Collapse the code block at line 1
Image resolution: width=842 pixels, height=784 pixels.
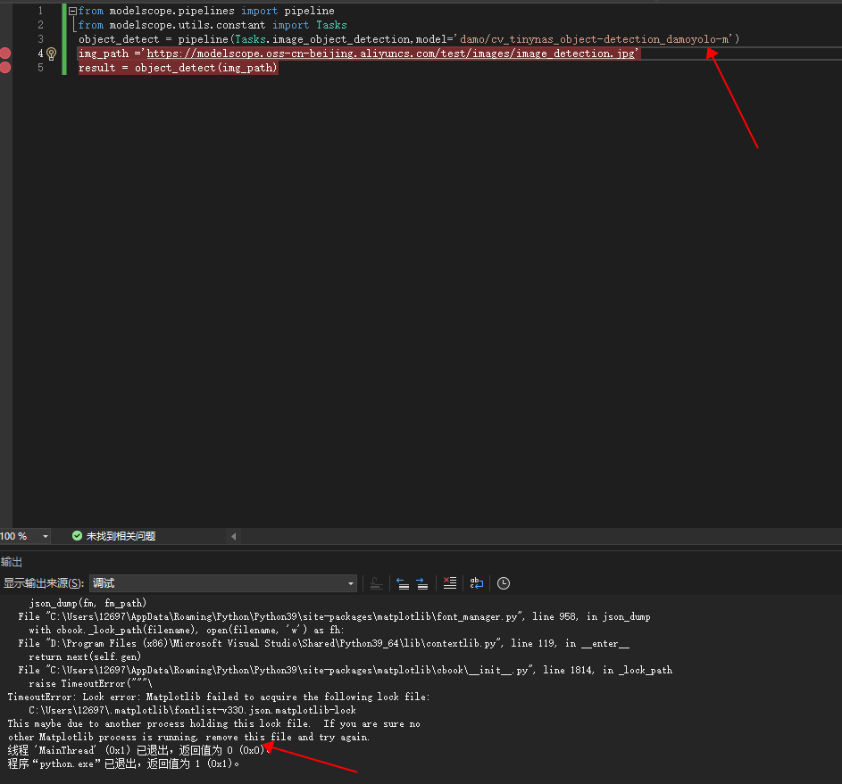coord(72,11)
